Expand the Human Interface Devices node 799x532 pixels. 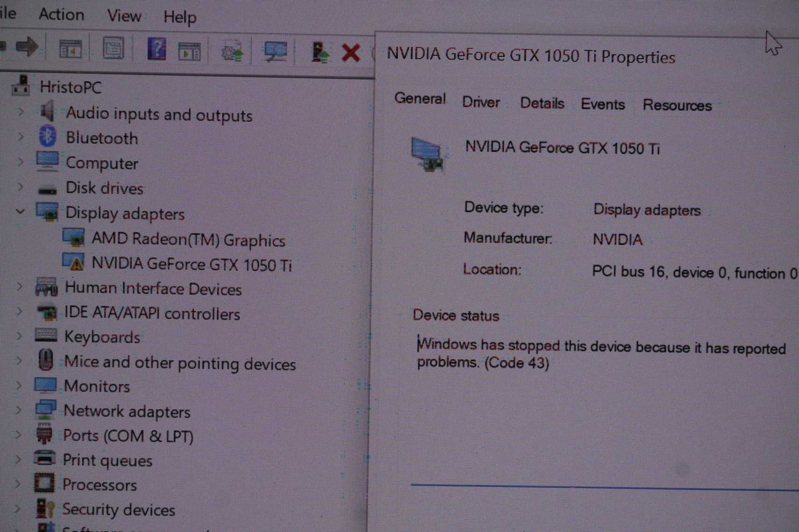[20, 286]
